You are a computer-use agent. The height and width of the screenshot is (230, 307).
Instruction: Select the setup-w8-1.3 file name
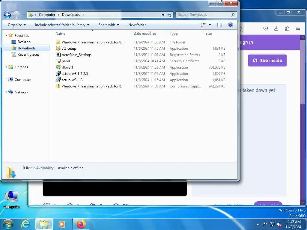[72, 80]
